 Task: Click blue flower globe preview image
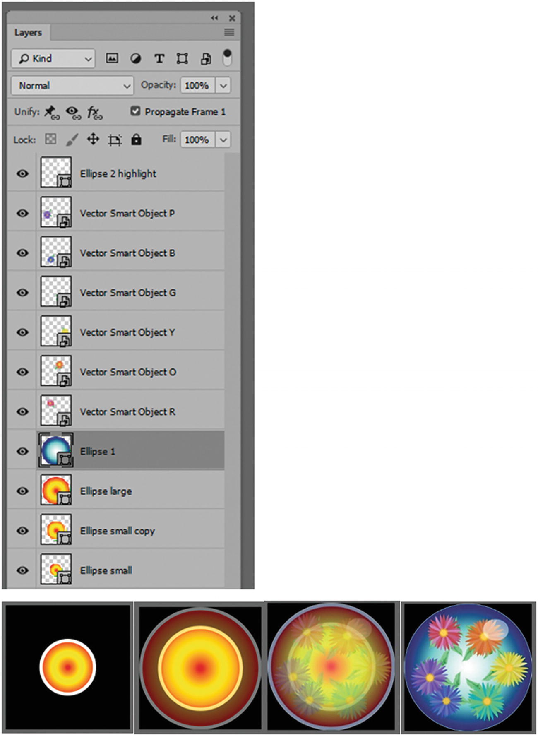pos(468,667)
